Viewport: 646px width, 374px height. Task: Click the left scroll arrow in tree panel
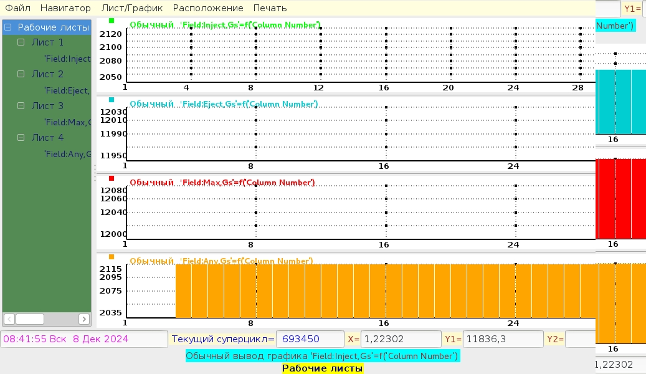click(9, 319)
